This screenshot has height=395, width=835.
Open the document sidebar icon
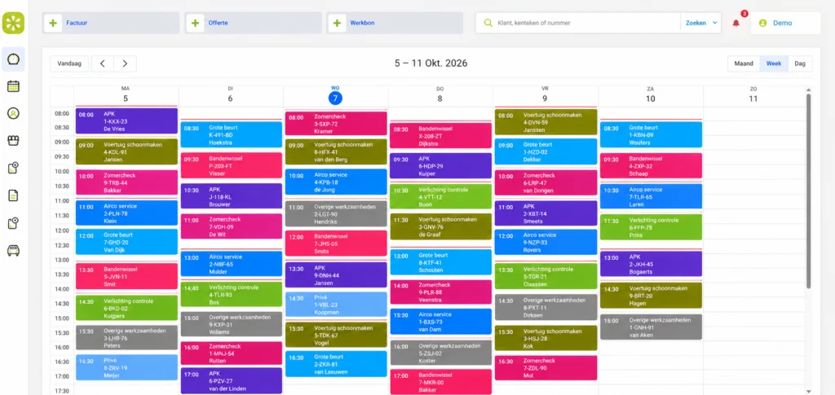13,195
